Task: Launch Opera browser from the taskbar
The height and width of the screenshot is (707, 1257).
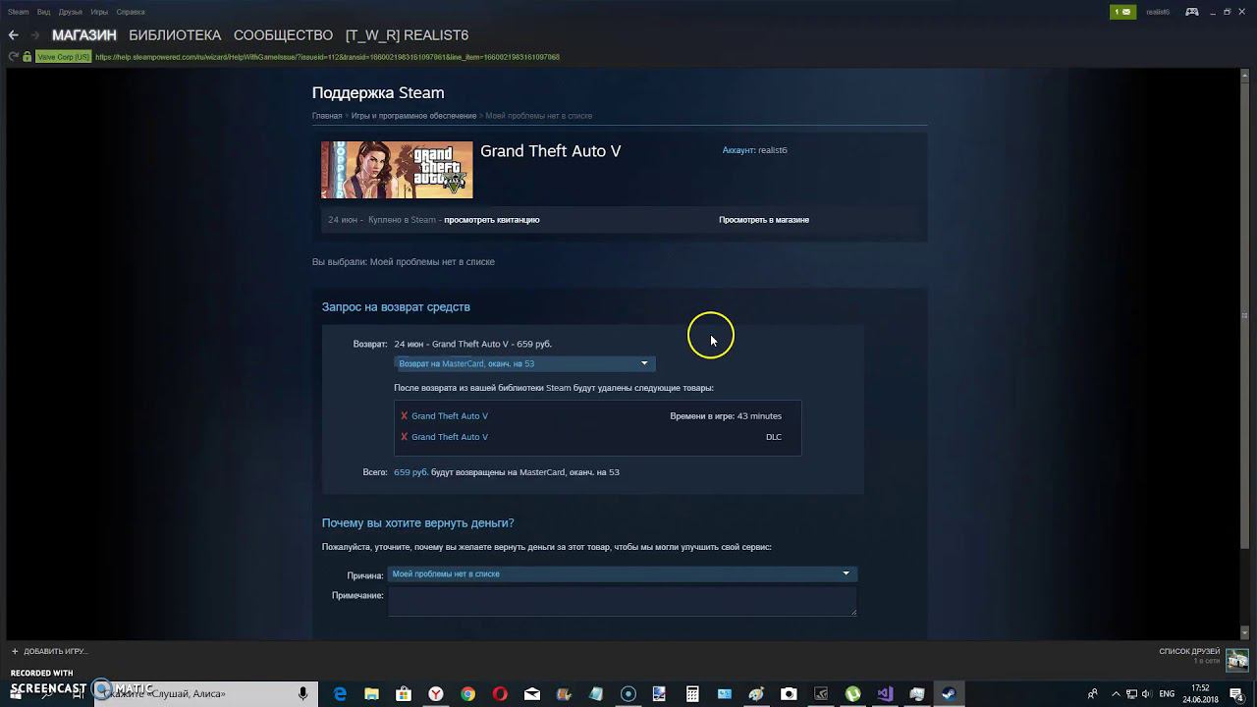Action: coord(500,693)
